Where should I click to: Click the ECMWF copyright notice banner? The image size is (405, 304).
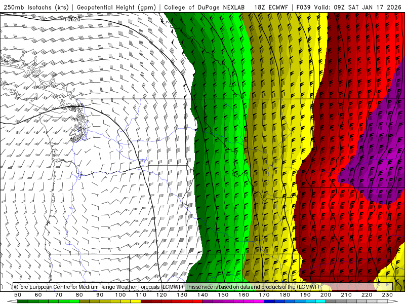coord(203,287)
